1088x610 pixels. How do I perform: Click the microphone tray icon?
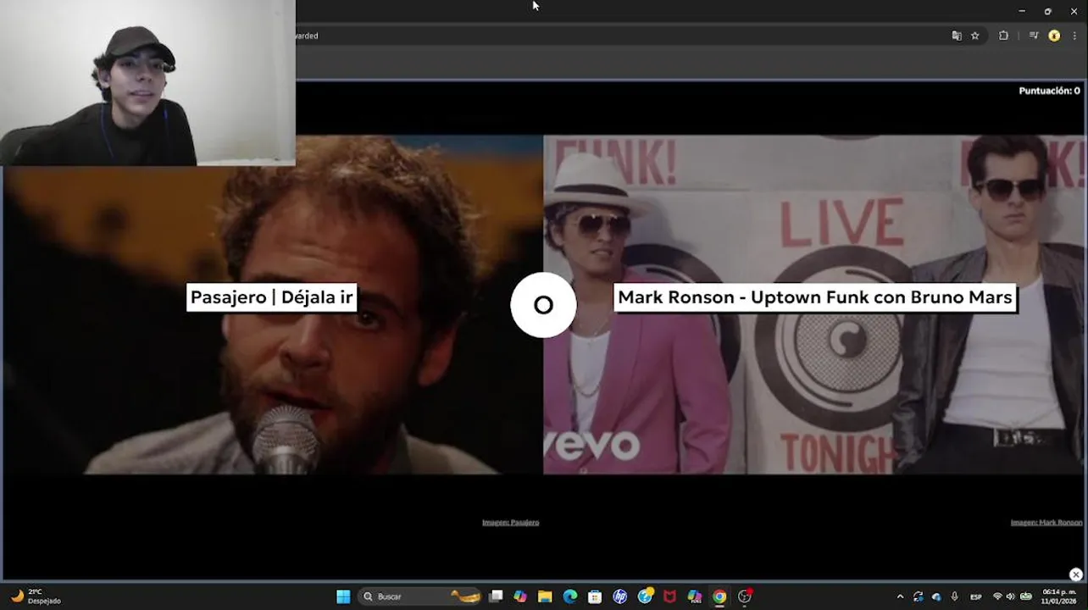point(955,596)
